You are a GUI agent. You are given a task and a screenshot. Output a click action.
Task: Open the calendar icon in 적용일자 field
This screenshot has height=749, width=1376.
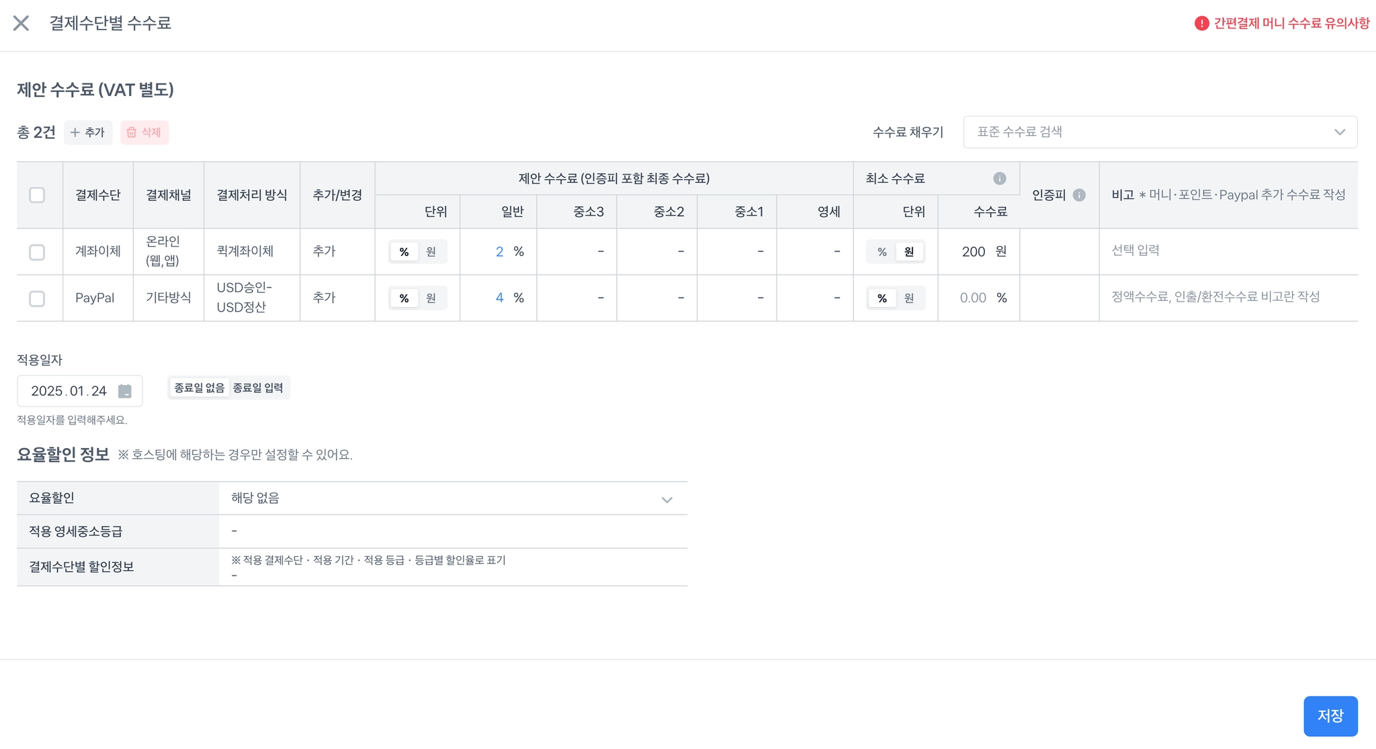[x=125, y=391]
